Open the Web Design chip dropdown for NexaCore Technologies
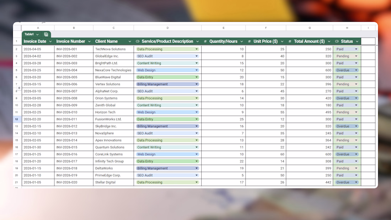The width and height of the screenshot is (391, 220). [196, 70]
